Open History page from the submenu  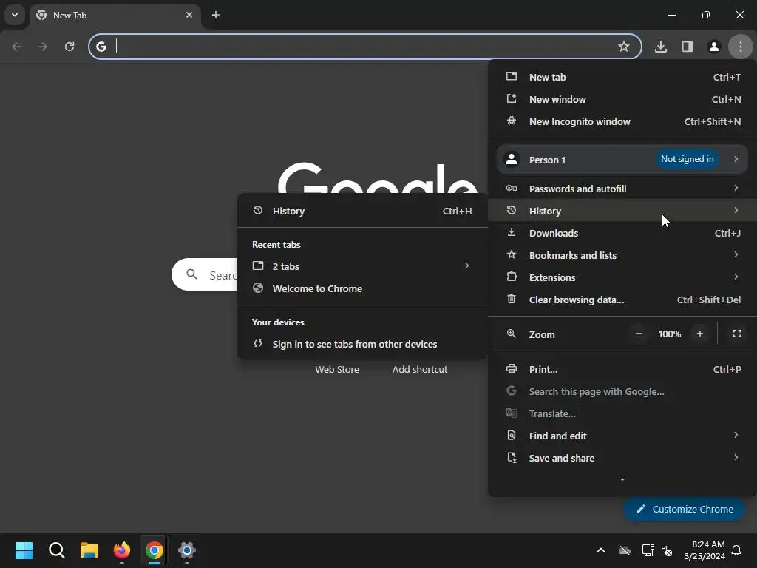tap(362, 211)
